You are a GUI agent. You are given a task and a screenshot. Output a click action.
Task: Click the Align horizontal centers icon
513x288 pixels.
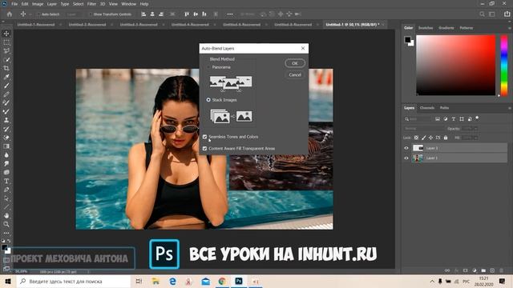pos(152,14)
